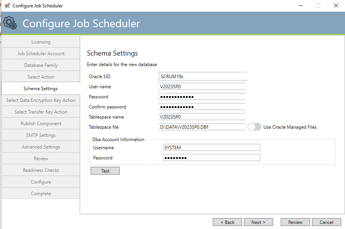The width and height of the screenshot is (345, 229).
Task: Click the Configure Job Scheduler gear icon
Action: tap(10, 23)
